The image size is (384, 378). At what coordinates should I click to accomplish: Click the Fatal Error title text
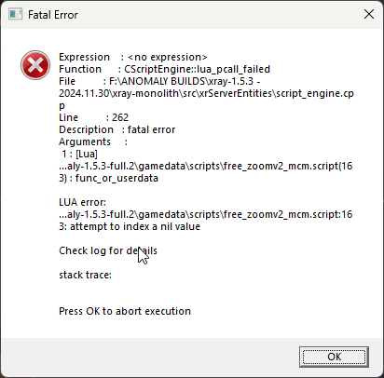(53, 15)
